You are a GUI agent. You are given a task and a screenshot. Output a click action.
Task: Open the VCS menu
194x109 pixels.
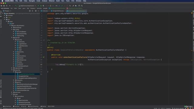[73, 1]
